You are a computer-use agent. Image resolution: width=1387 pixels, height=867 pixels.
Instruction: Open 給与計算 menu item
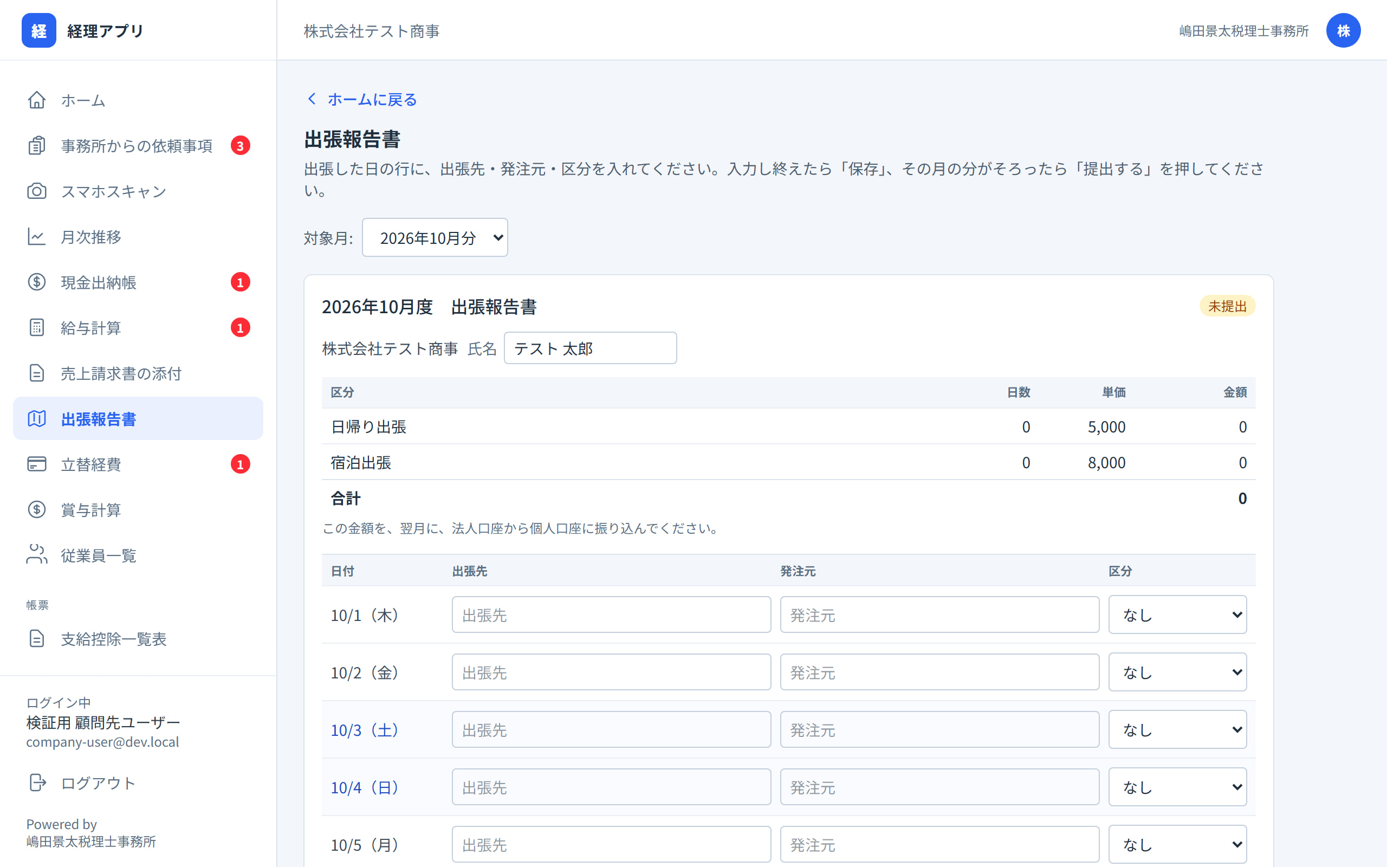point(138,327)
